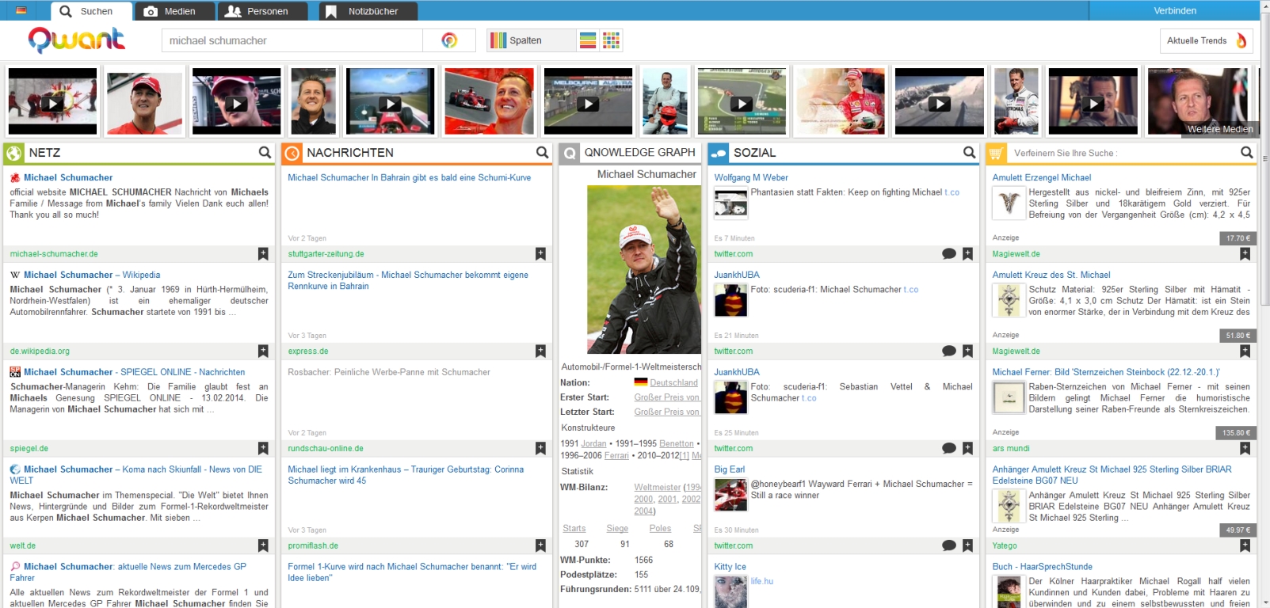
Task: Click the search icon in NACHRICHTEN header
Action: pyautogui.click(x=542, y=152)
